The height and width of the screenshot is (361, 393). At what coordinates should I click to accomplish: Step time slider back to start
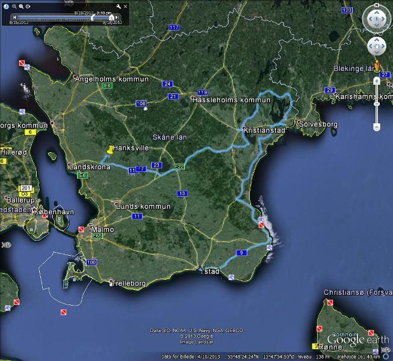tap(14, 17)
